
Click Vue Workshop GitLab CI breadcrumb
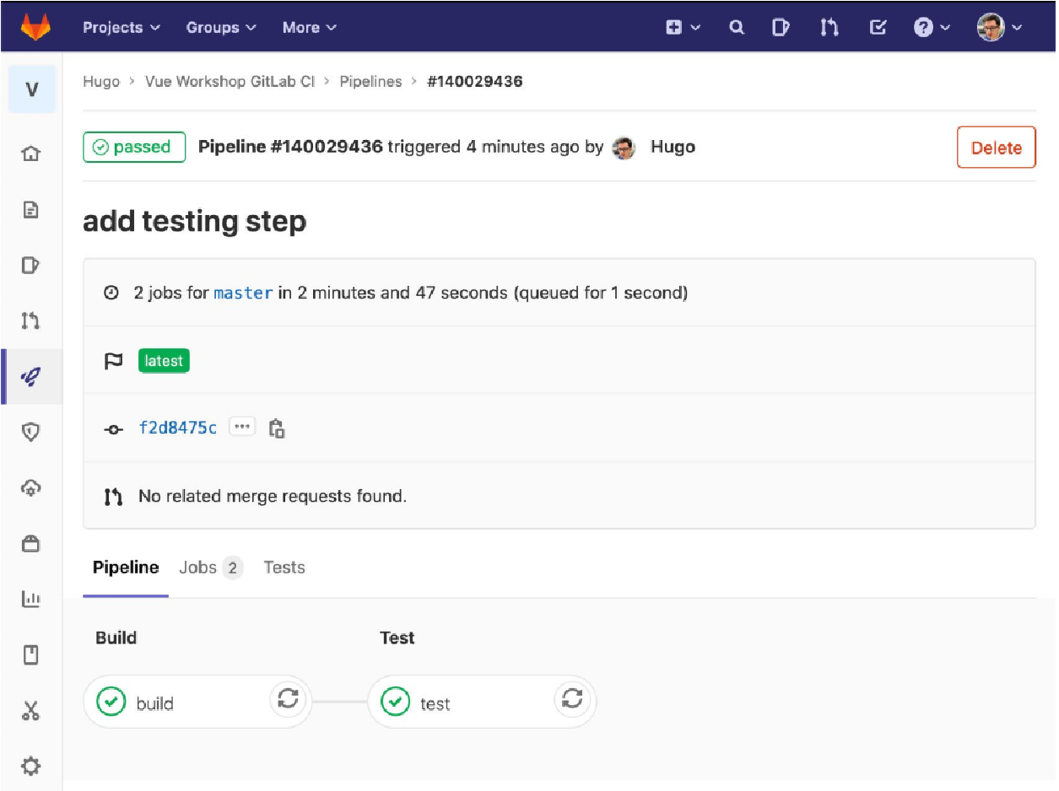coord(230,82)
